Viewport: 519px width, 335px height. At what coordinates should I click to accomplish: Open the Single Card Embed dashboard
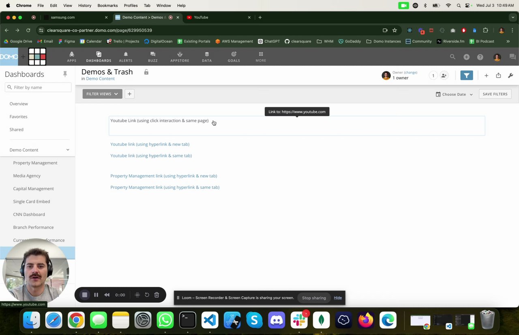tap(32, 201)
